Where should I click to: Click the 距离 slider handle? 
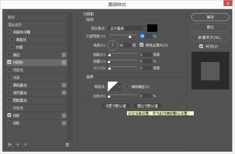tap(109, 55)
